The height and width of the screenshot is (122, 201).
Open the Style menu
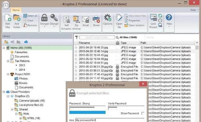(x=194, y=10)
